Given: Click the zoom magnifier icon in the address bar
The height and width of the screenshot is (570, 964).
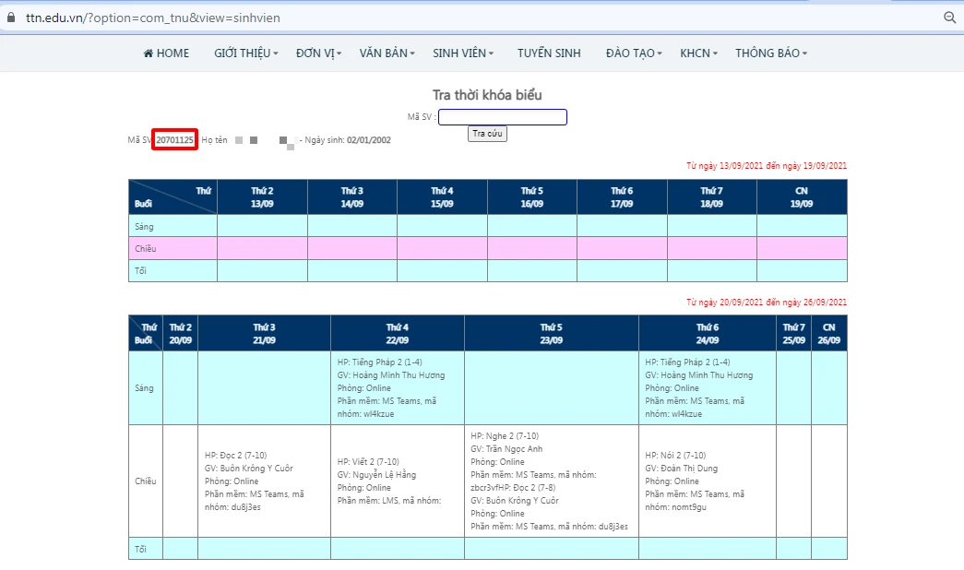Looking at the screenshot, I should pyautogui.click(x=949, y=18).
